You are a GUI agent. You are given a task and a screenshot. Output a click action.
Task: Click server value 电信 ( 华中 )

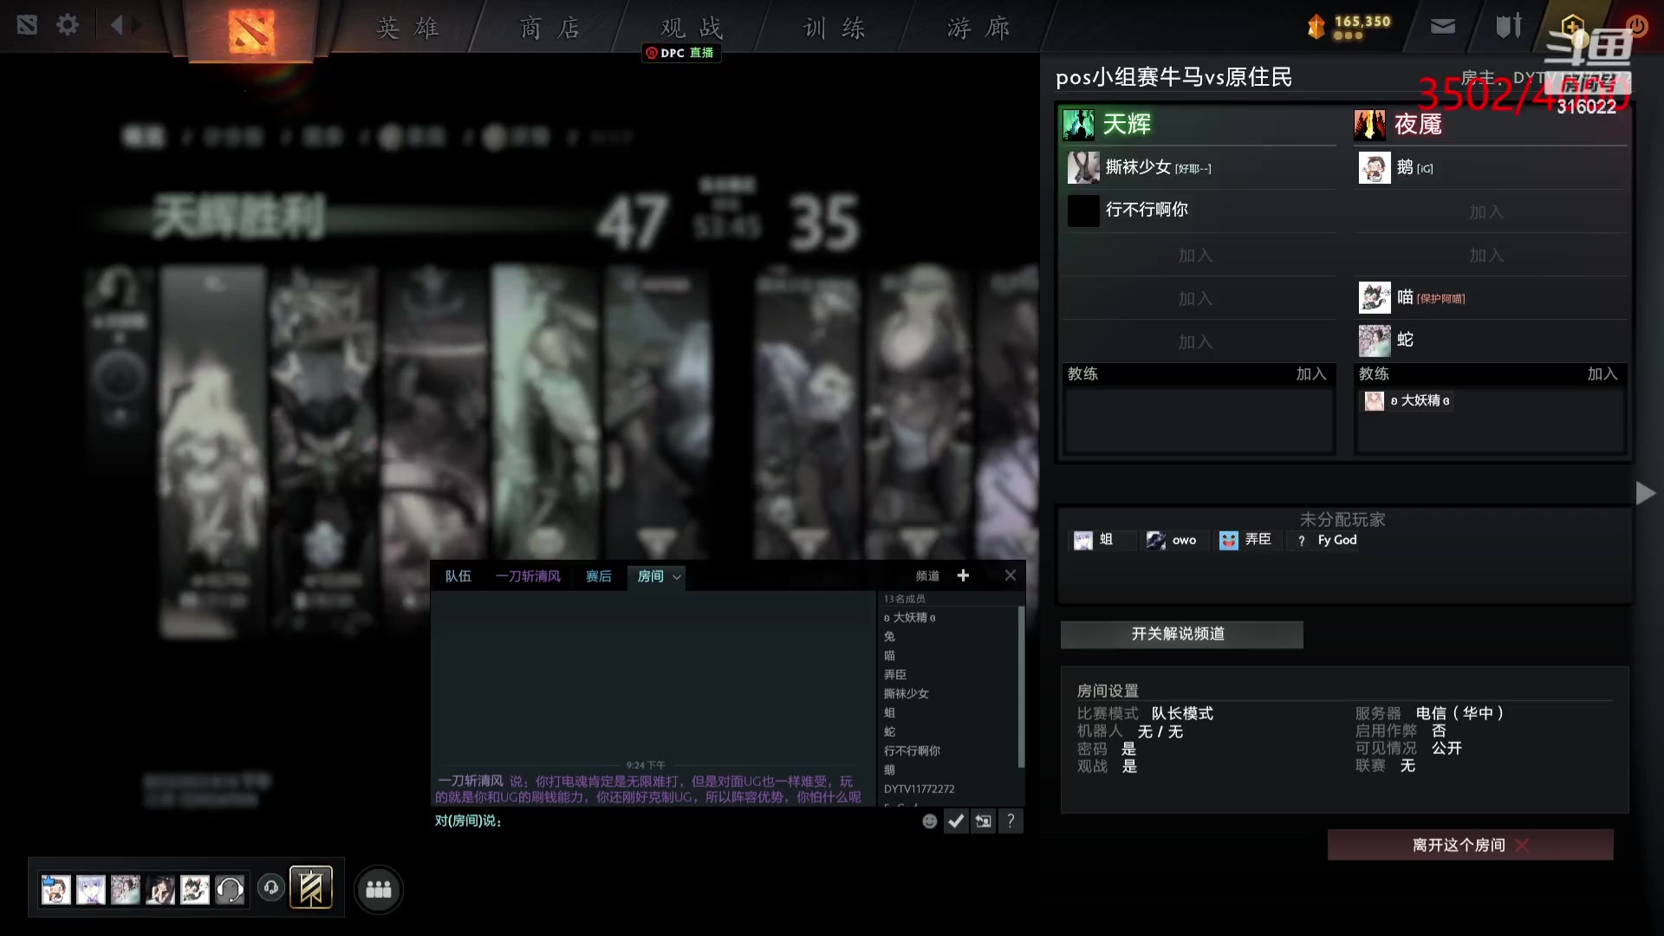click(1459, 713)
